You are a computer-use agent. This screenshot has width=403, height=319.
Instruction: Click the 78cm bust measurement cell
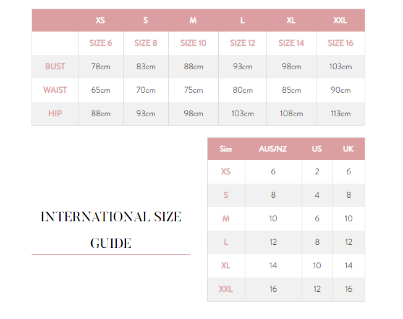coord(101,67)
